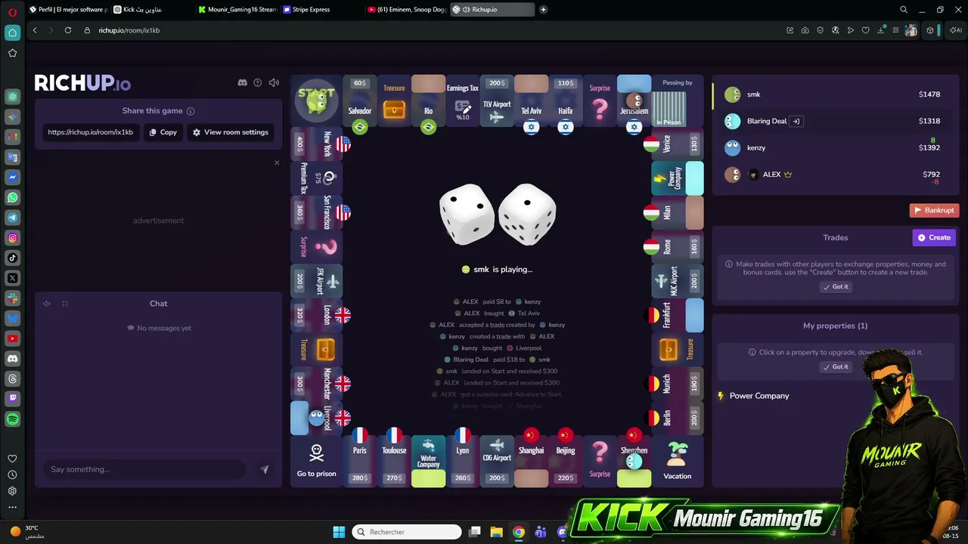Create a new trade
The width and height of the screenshot is (968, 544).
[x=935, y=237]
